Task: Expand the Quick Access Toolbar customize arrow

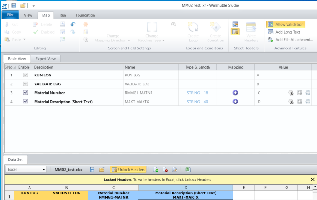Action: (34, 6)
